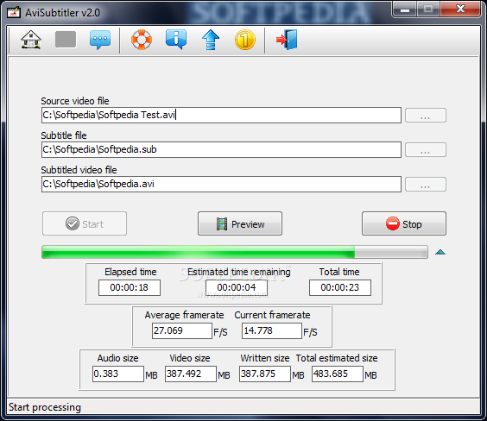Click the 'Start processing' status bar text

pos(45,407)
